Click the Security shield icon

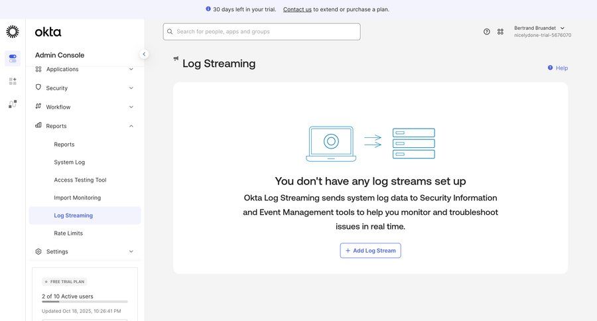(x=38, y=87)
